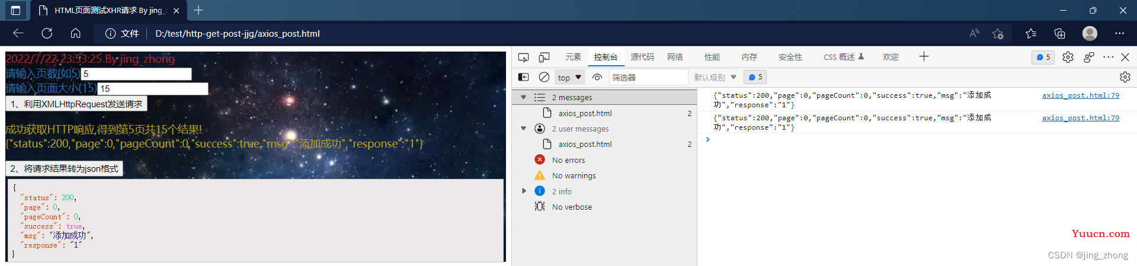The width and height of the screenshot is (1137, 266).
Task: Create a live expression
Action: pos(597,77)
